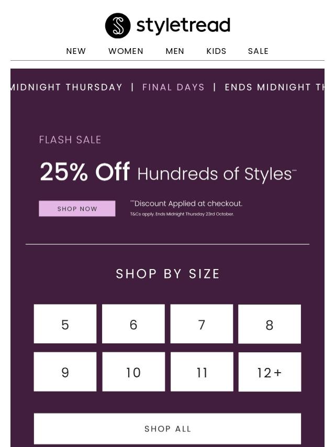Click the FINAL DAYS banner text
The image size is (335, 447).
pyautogui.click(x=173, y=87)
